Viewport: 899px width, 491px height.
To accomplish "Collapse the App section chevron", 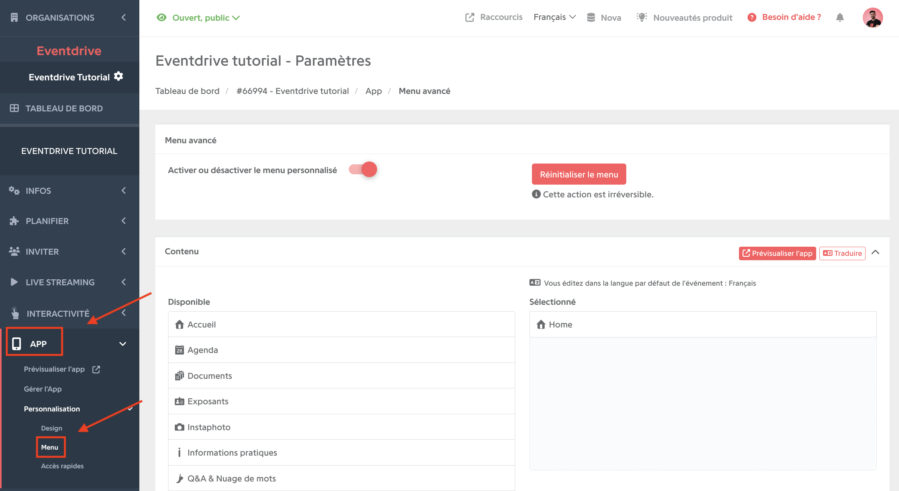I will point(123,344).
